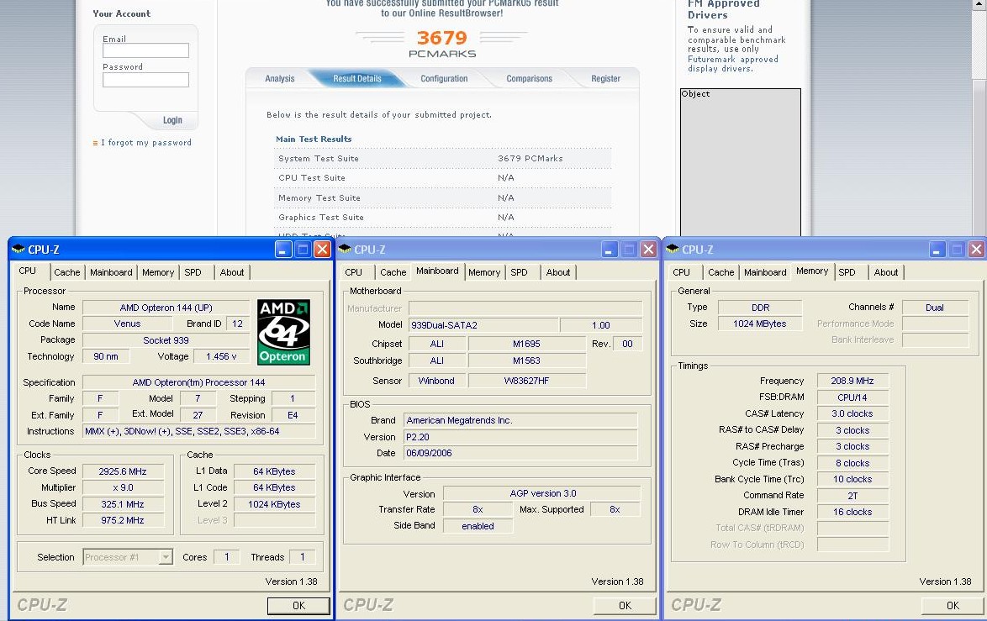Screen dimensions: 987x621
Task: Select SPD tab in the right CPU-Z window
Action: pos(847,272)
